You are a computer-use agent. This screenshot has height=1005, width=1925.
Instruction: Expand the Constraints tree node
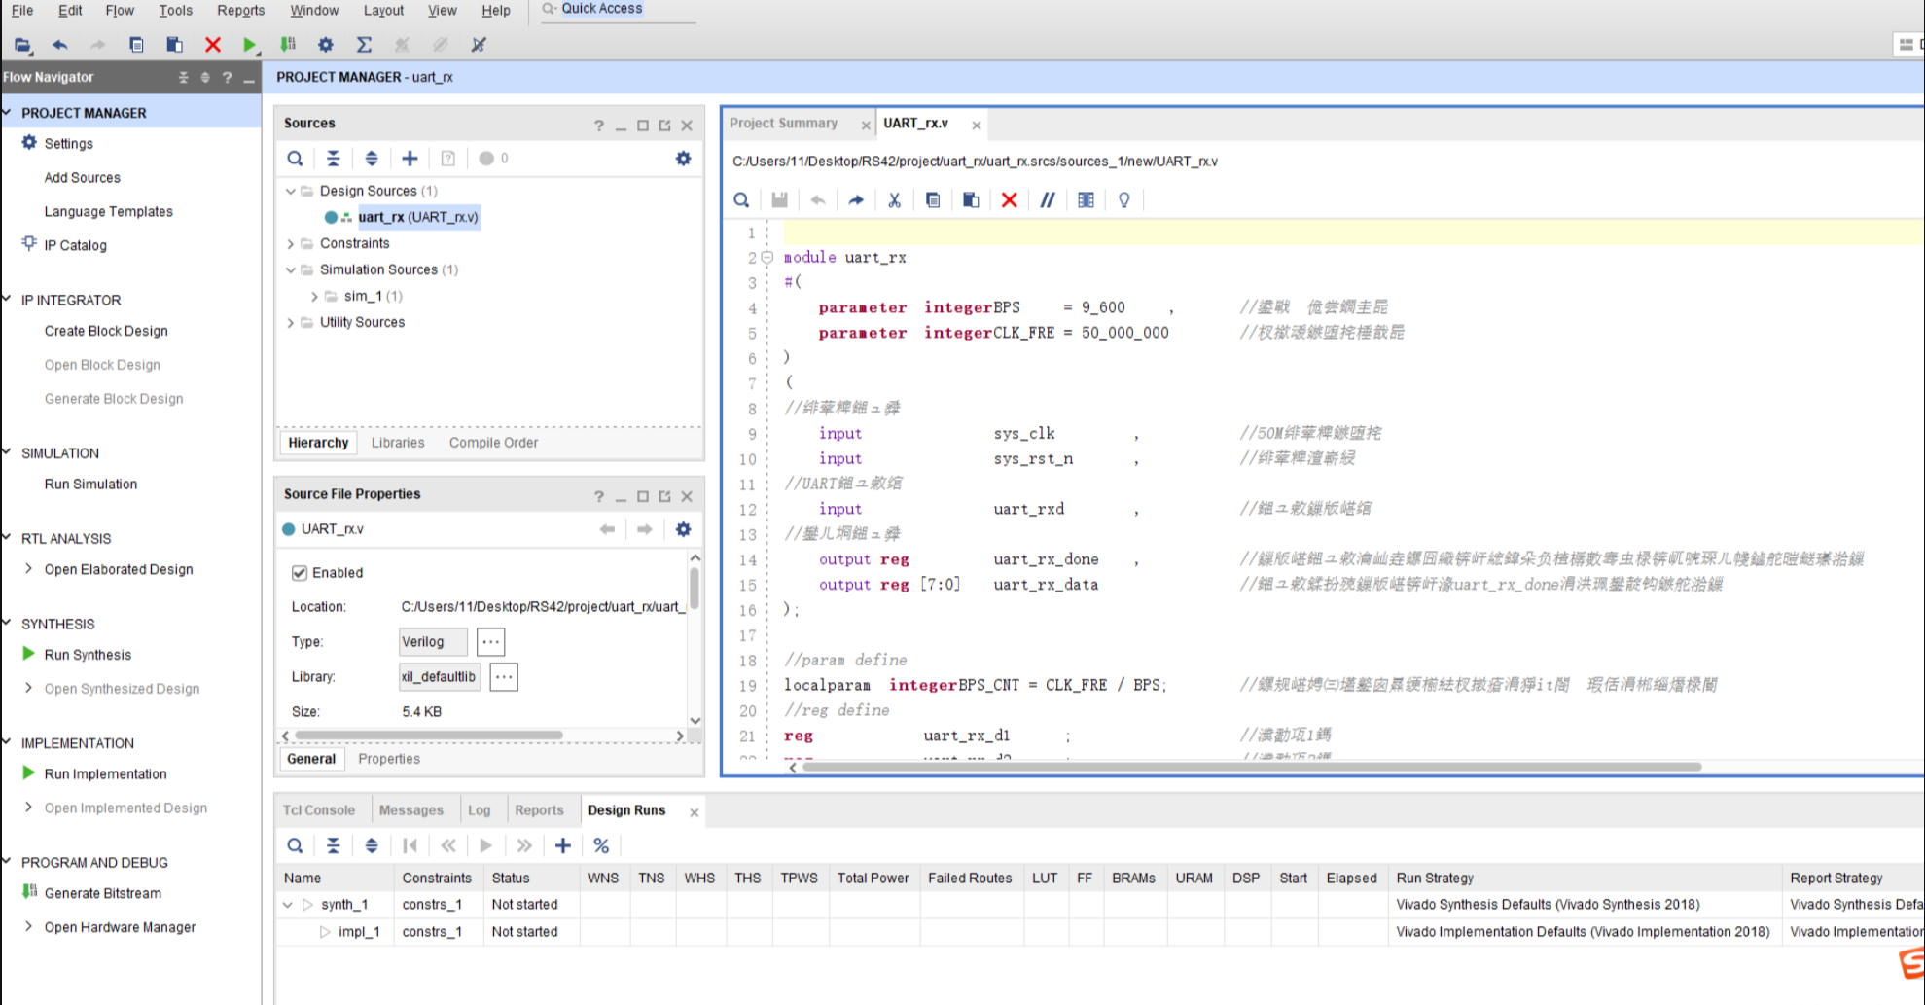point(290,244)
